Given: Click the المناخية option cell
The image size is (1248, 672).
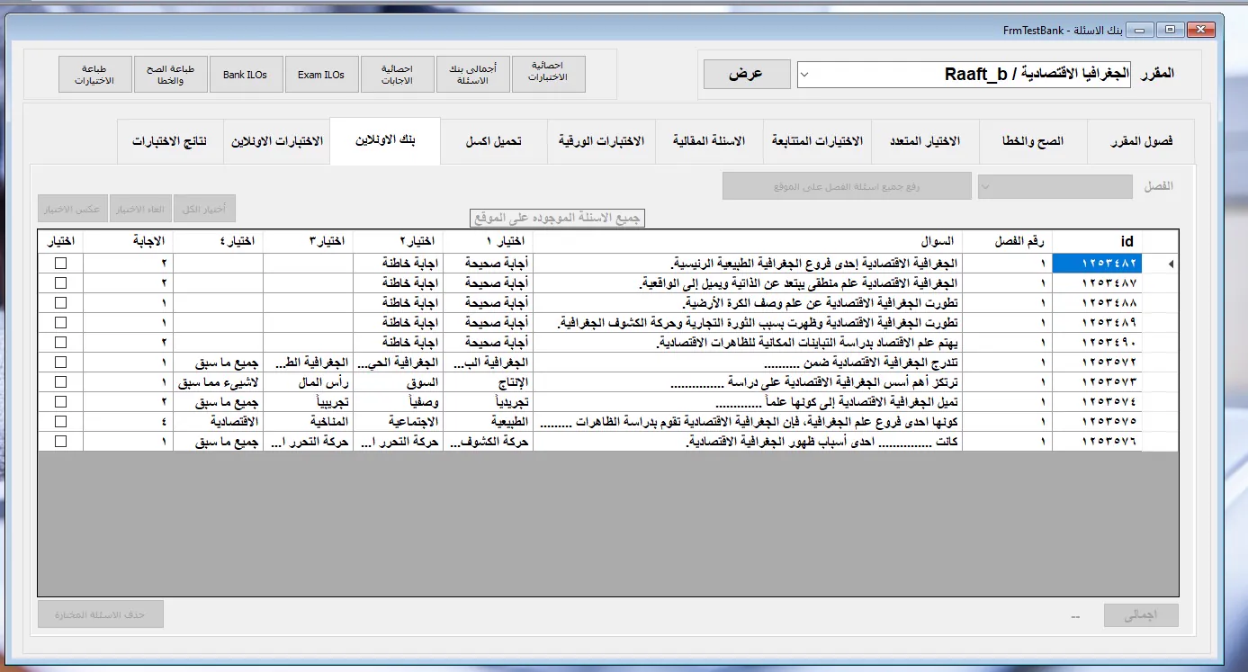Looking at the screenshot, I should [308, 422].
